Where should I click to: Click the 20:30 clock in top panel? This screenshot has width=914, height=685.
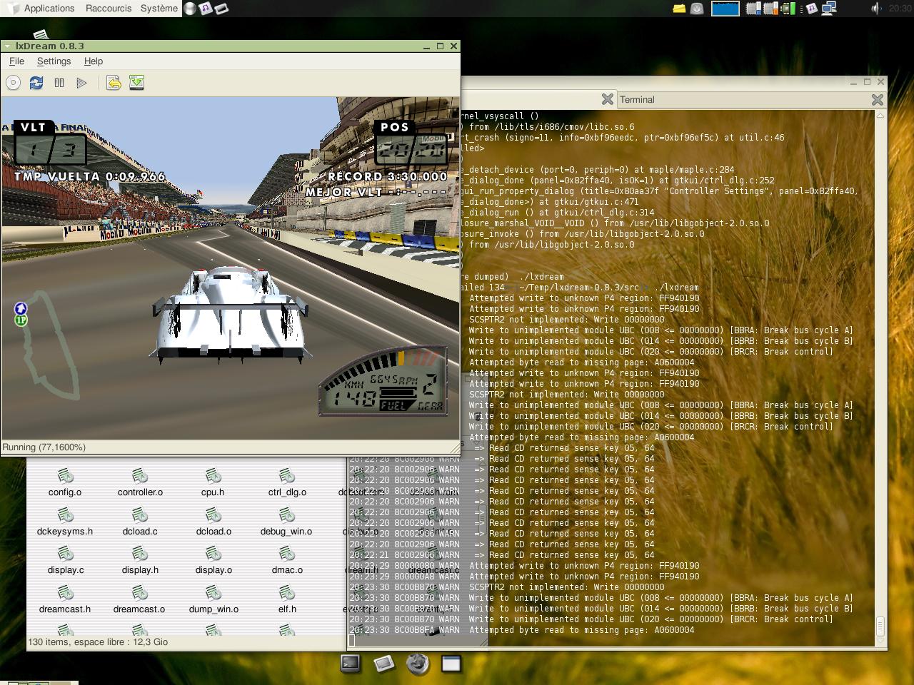point(900,9)
